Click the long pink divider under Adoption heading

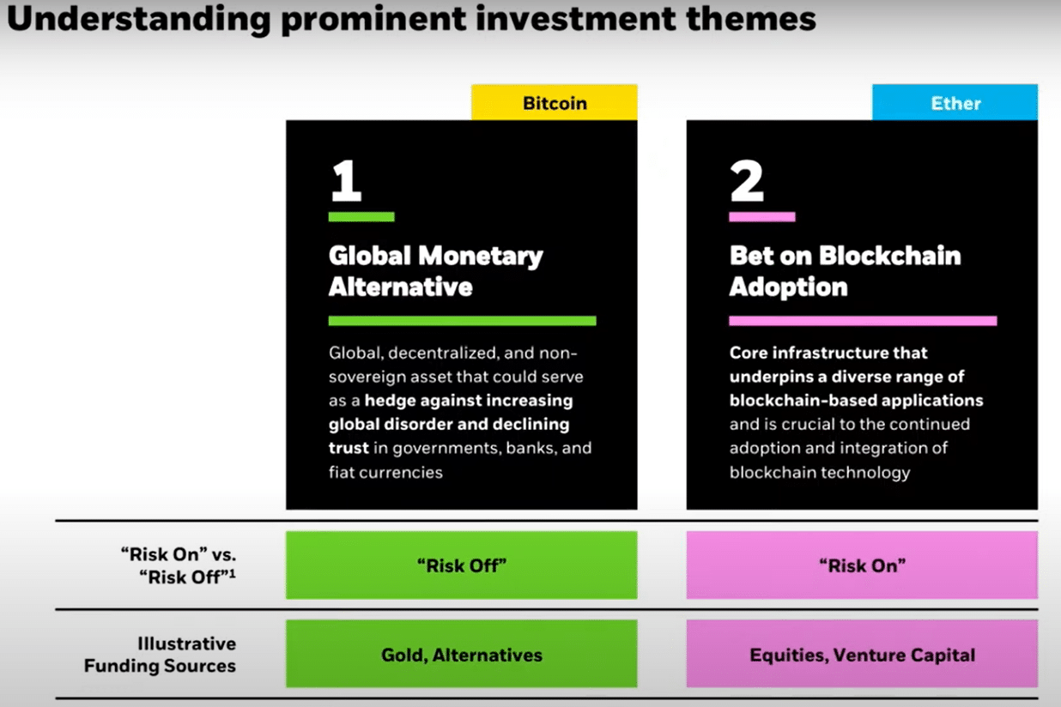863,321
